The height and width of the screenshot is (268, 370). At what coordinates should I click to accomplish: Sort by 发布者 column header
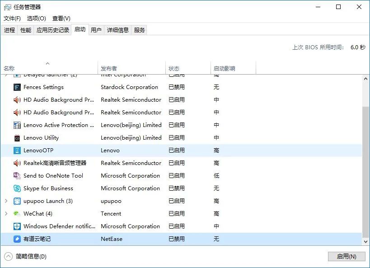(x=109, y=69)
